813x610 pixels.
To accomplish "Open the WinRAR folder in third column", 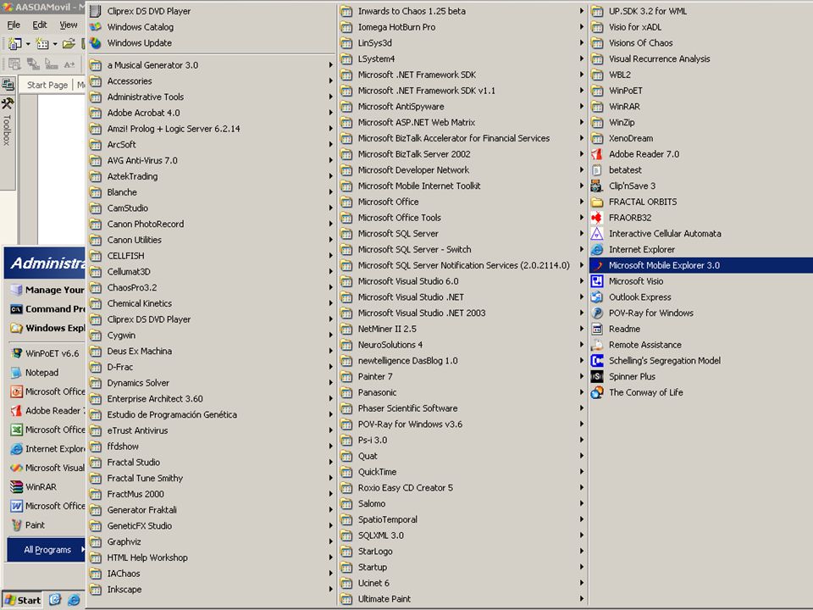I will (701, 107).
